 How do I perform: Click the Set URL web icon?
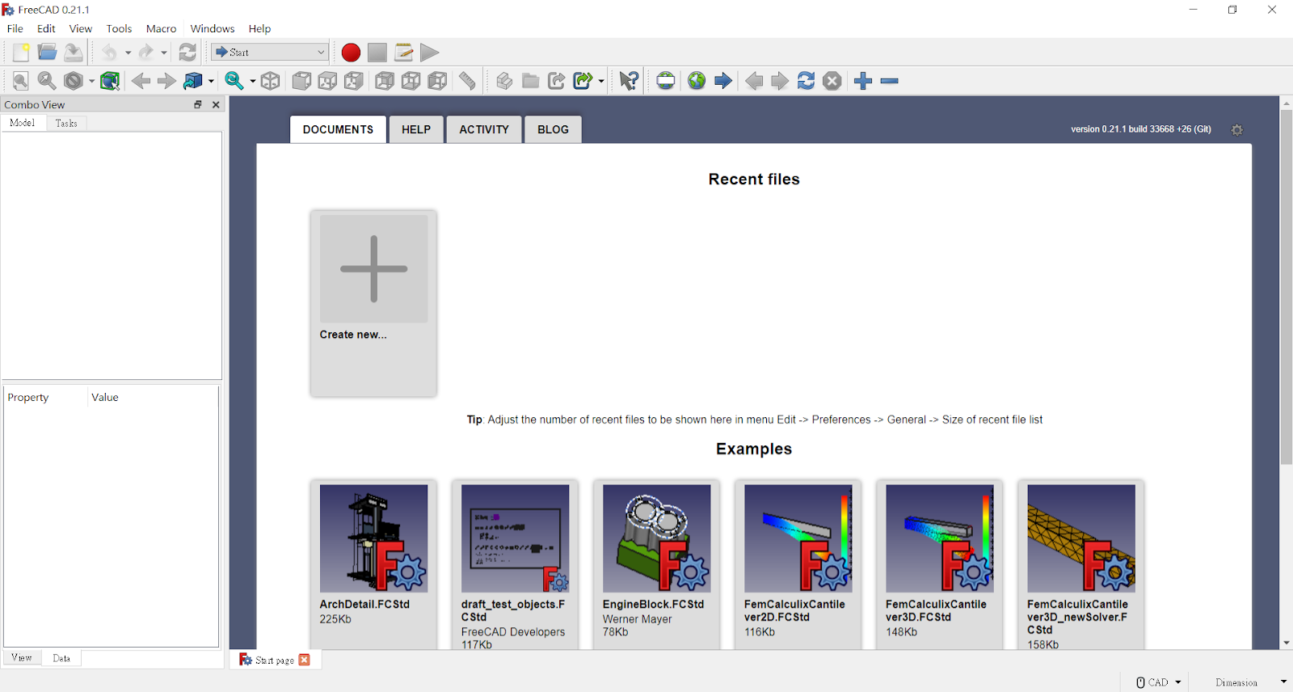coord(666,81)
